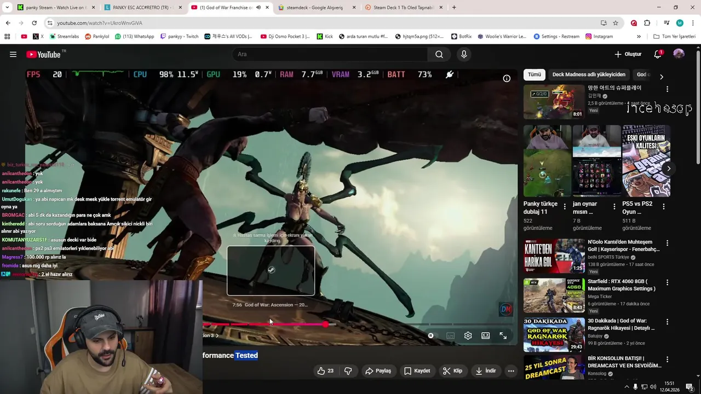Open options for PS5 vs PS2 Oyun video

[663, 207]
